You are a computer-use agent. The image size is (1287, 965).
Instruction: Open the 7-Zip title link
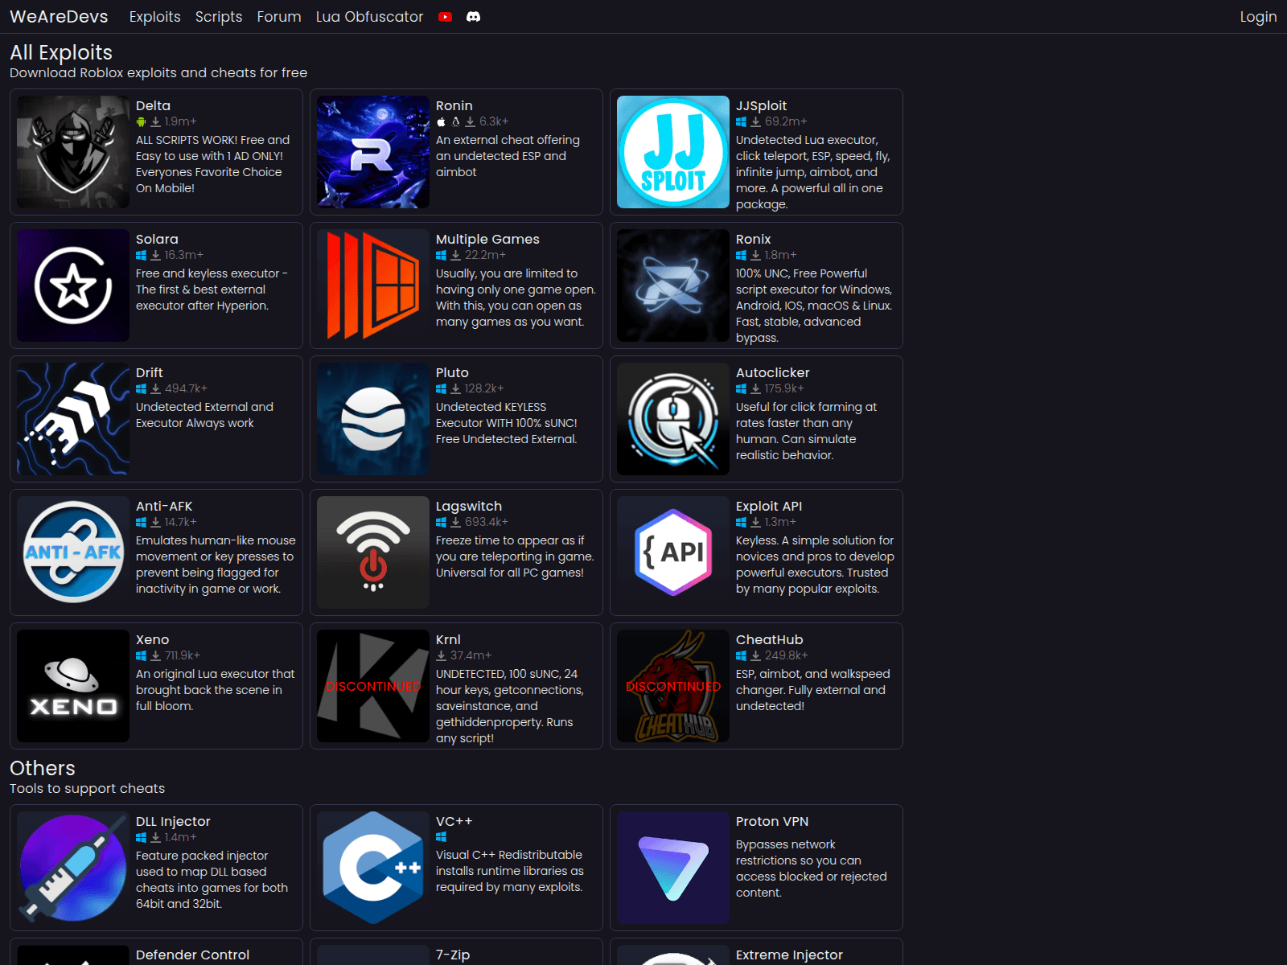click(x=453, y=955)
